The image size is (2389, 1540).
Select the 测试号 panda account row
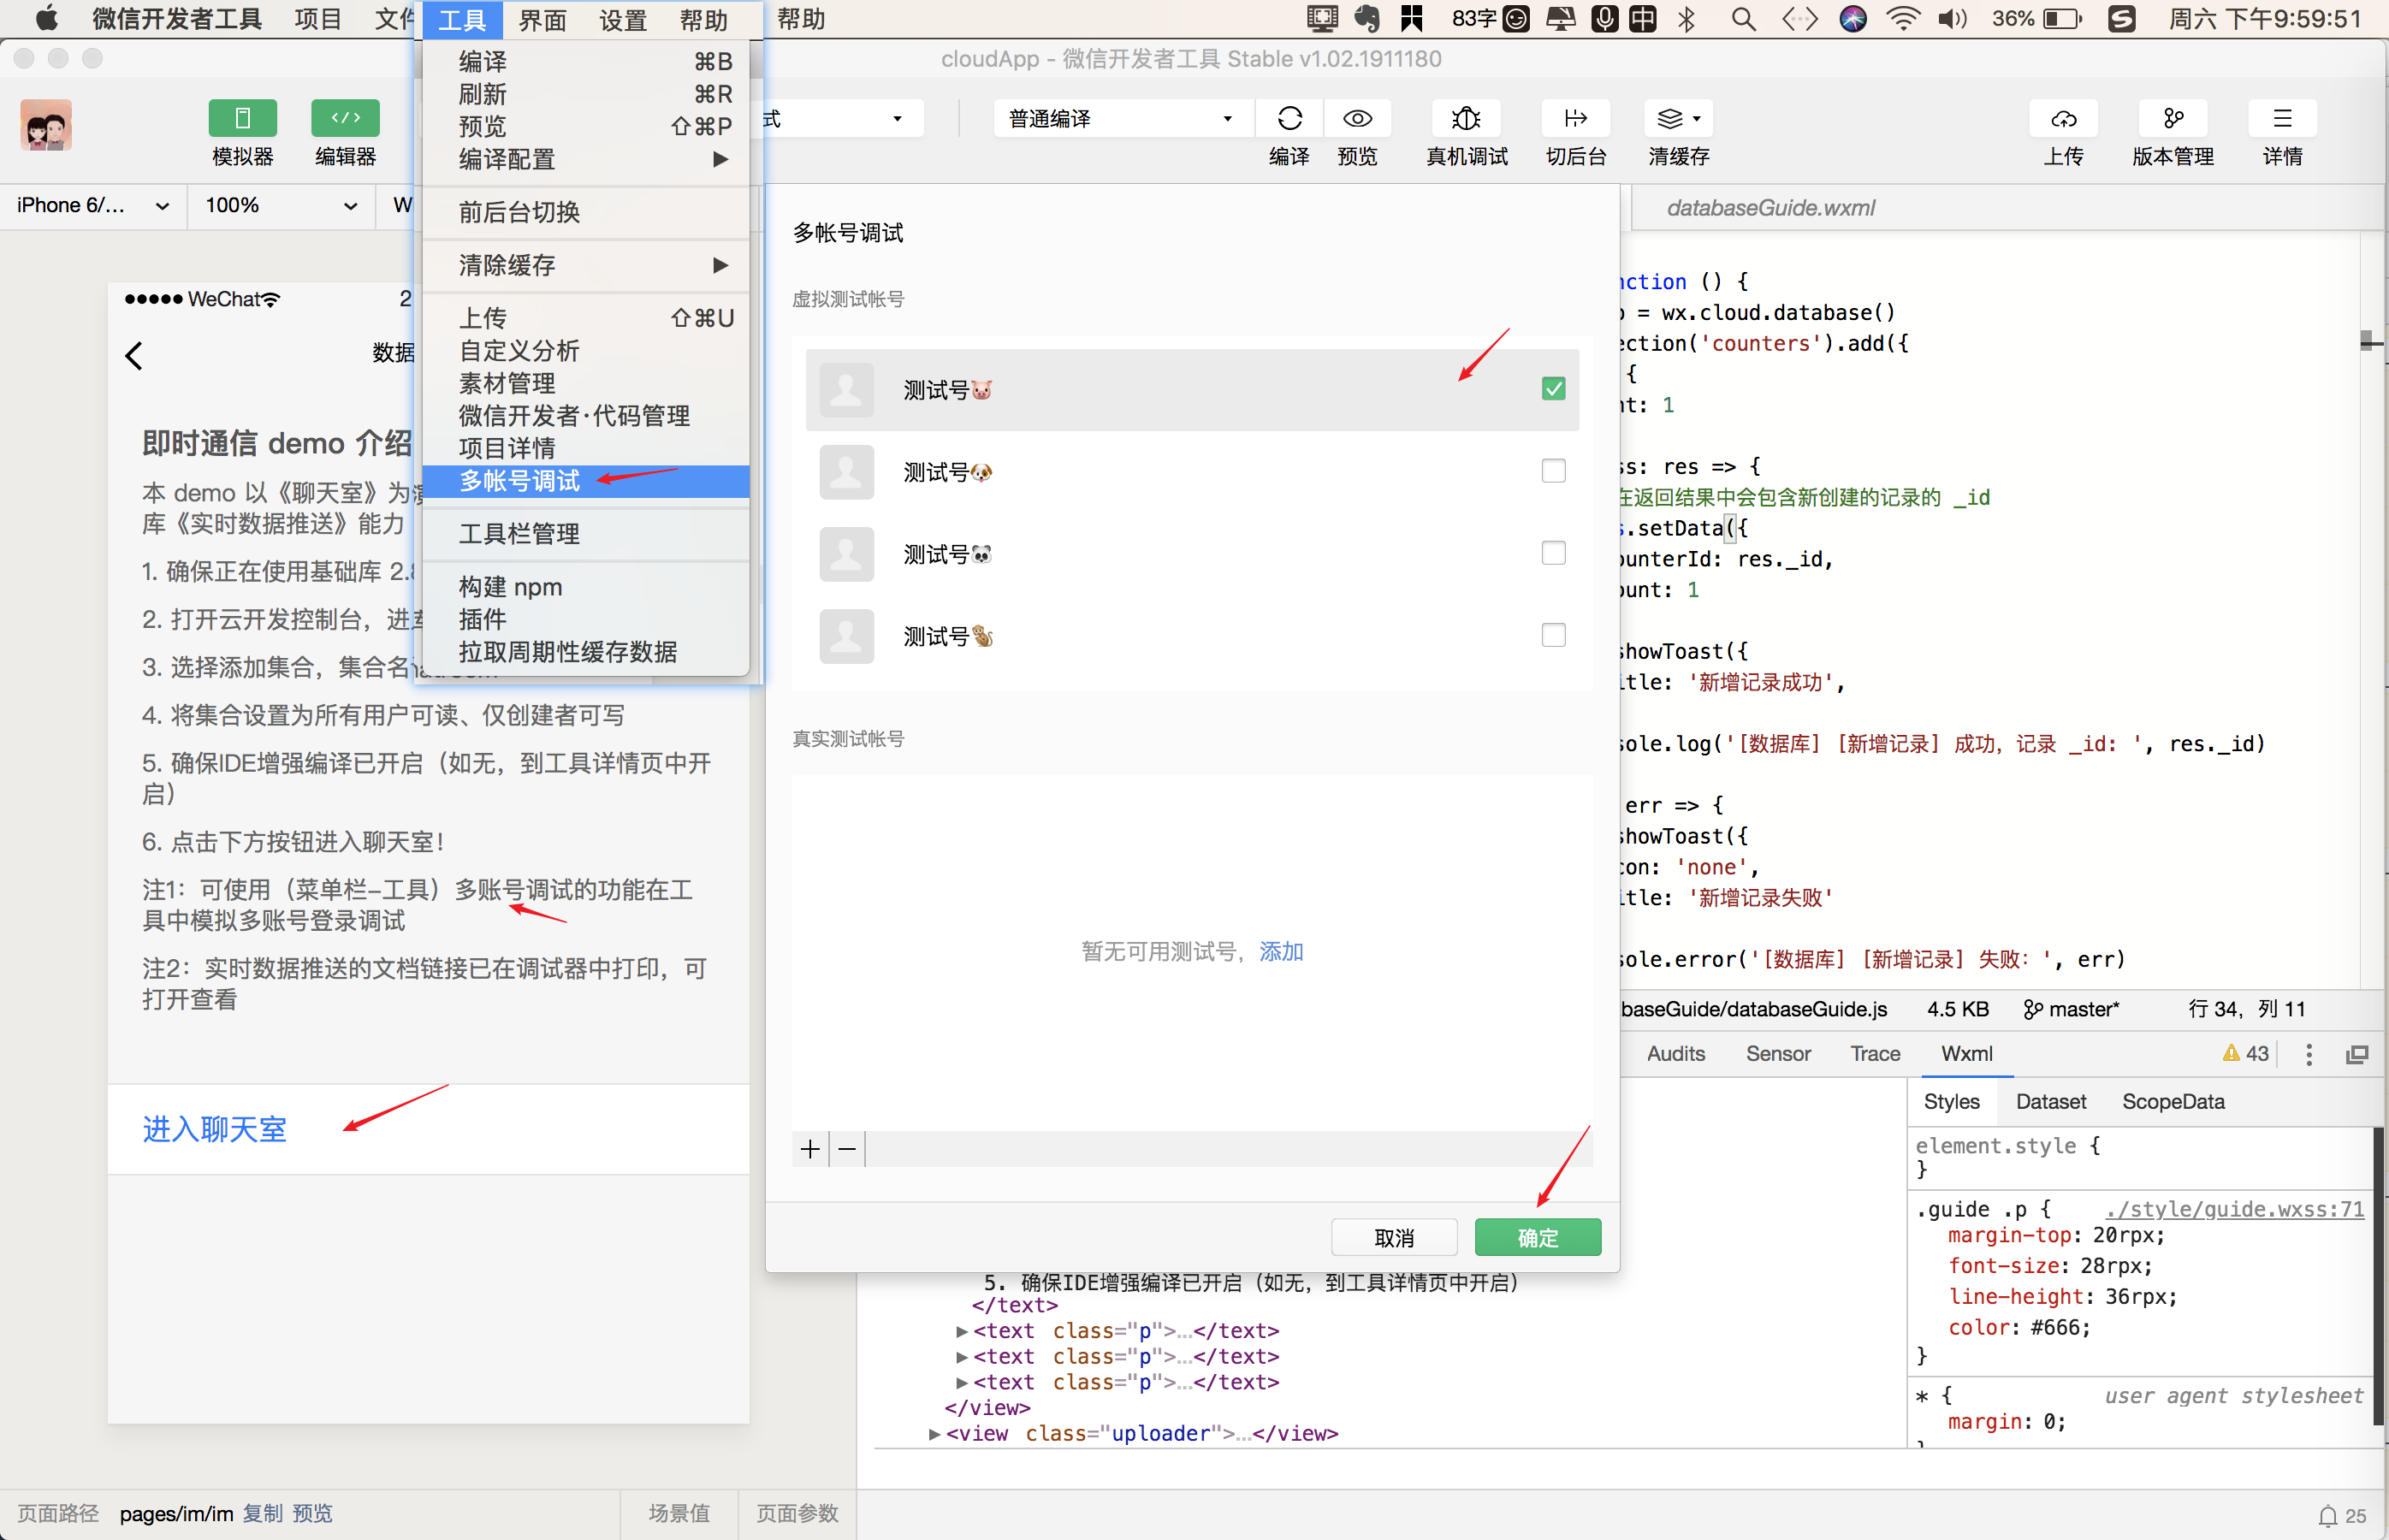point(1192,554)
